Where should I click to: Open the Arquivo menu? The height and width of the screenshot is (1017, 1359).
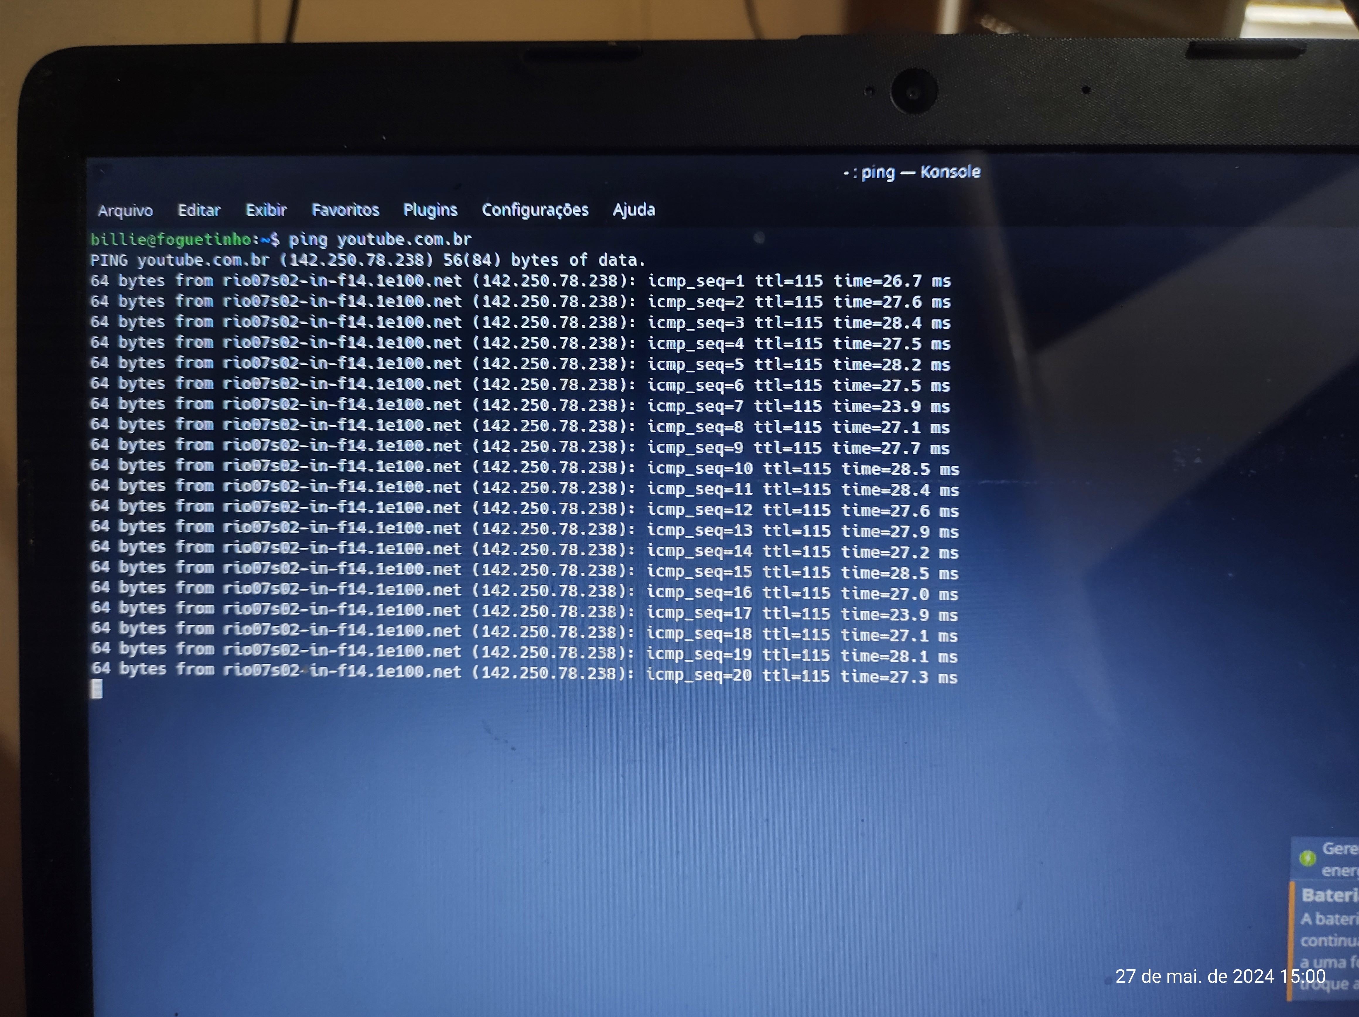point(125,211)
